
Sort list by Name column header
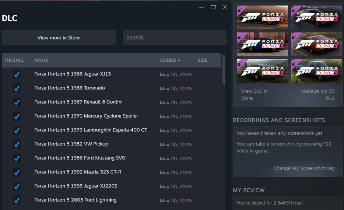click(x=41, y=60)
